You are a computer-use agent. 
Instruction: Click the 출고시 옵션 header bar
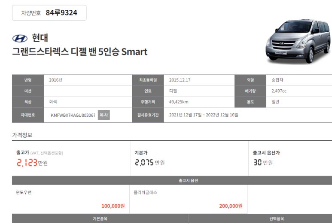click(x=172, y=180)
